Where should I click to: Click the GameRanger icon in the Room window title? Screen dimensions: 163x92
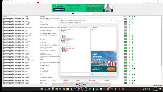click(x=61, y=20)
